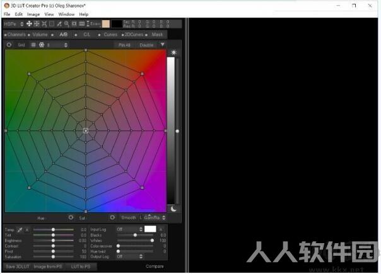Open the Image menu
The image size is (381, 274).
pos(33,14)
